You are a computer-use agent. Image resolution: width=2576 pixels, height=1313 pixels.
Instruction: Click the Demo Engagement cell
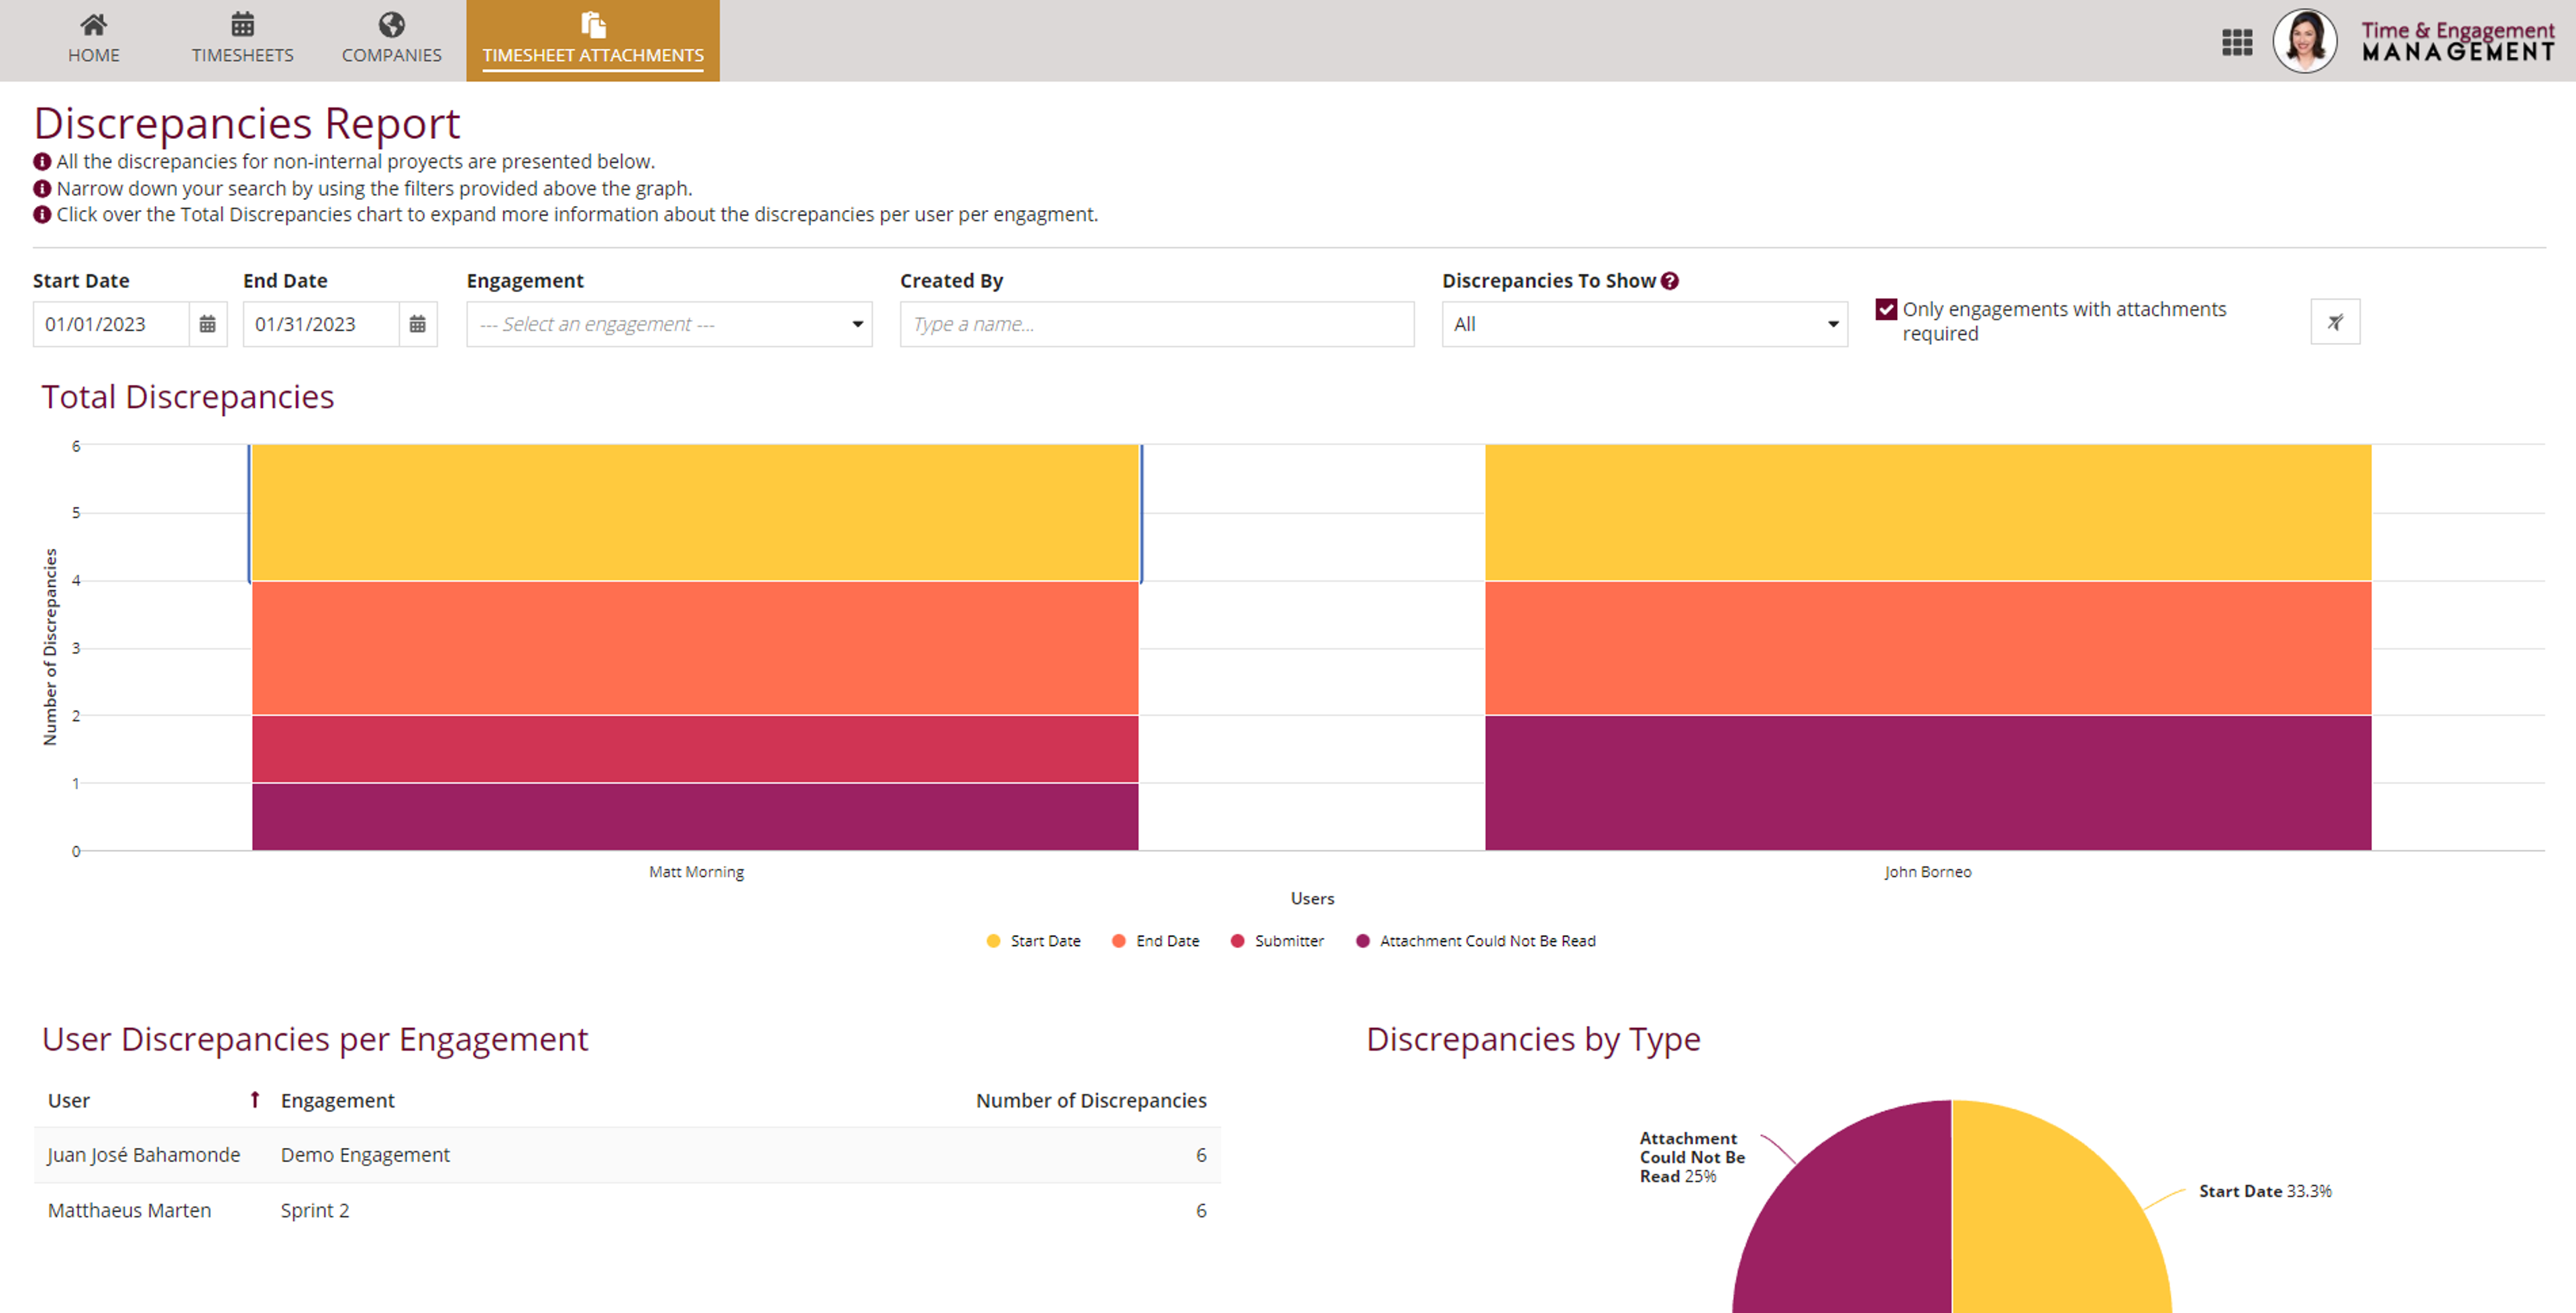pos(365,1155)
